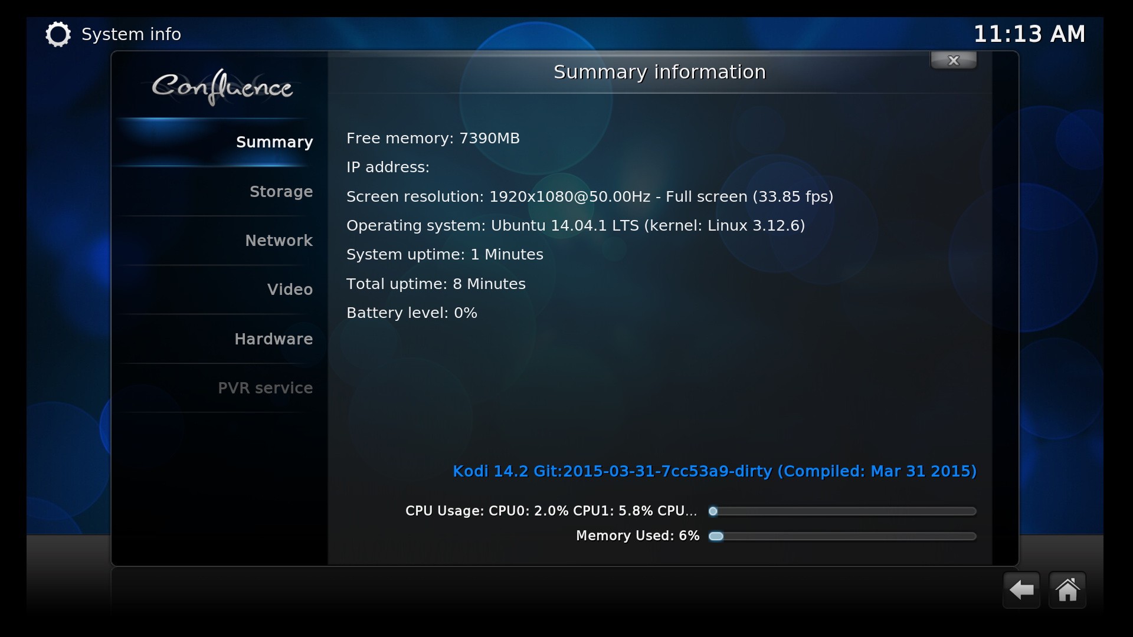
Task: Click Battery level: 0% text
Action: point(412,313)
